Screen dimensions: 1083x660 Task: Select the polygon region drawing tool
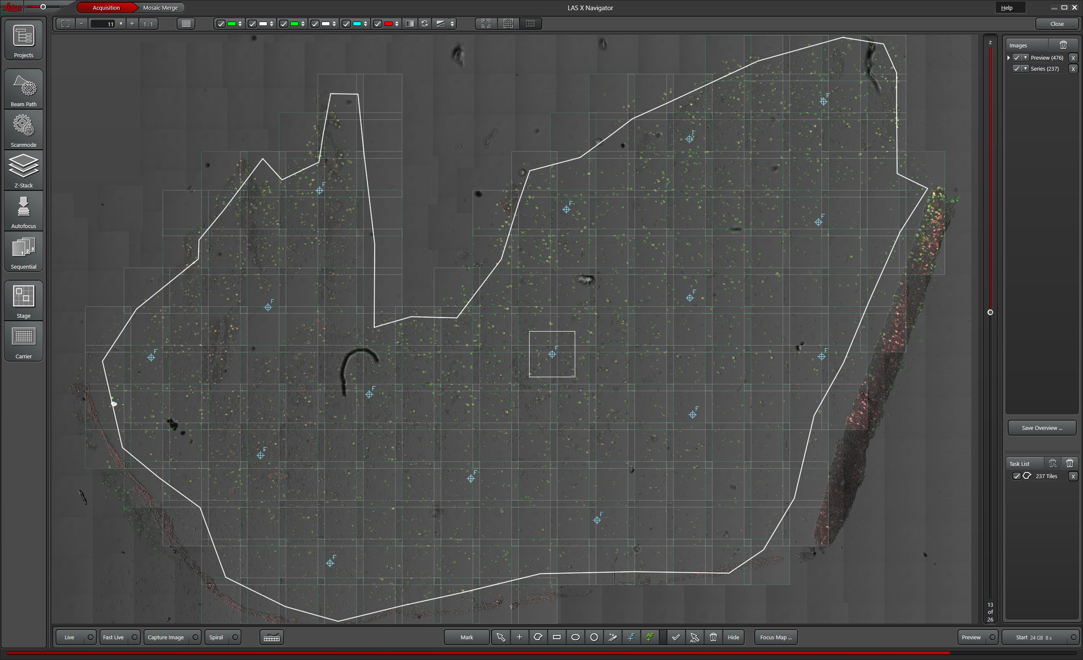pyautogui.click(x=538, y=637)
